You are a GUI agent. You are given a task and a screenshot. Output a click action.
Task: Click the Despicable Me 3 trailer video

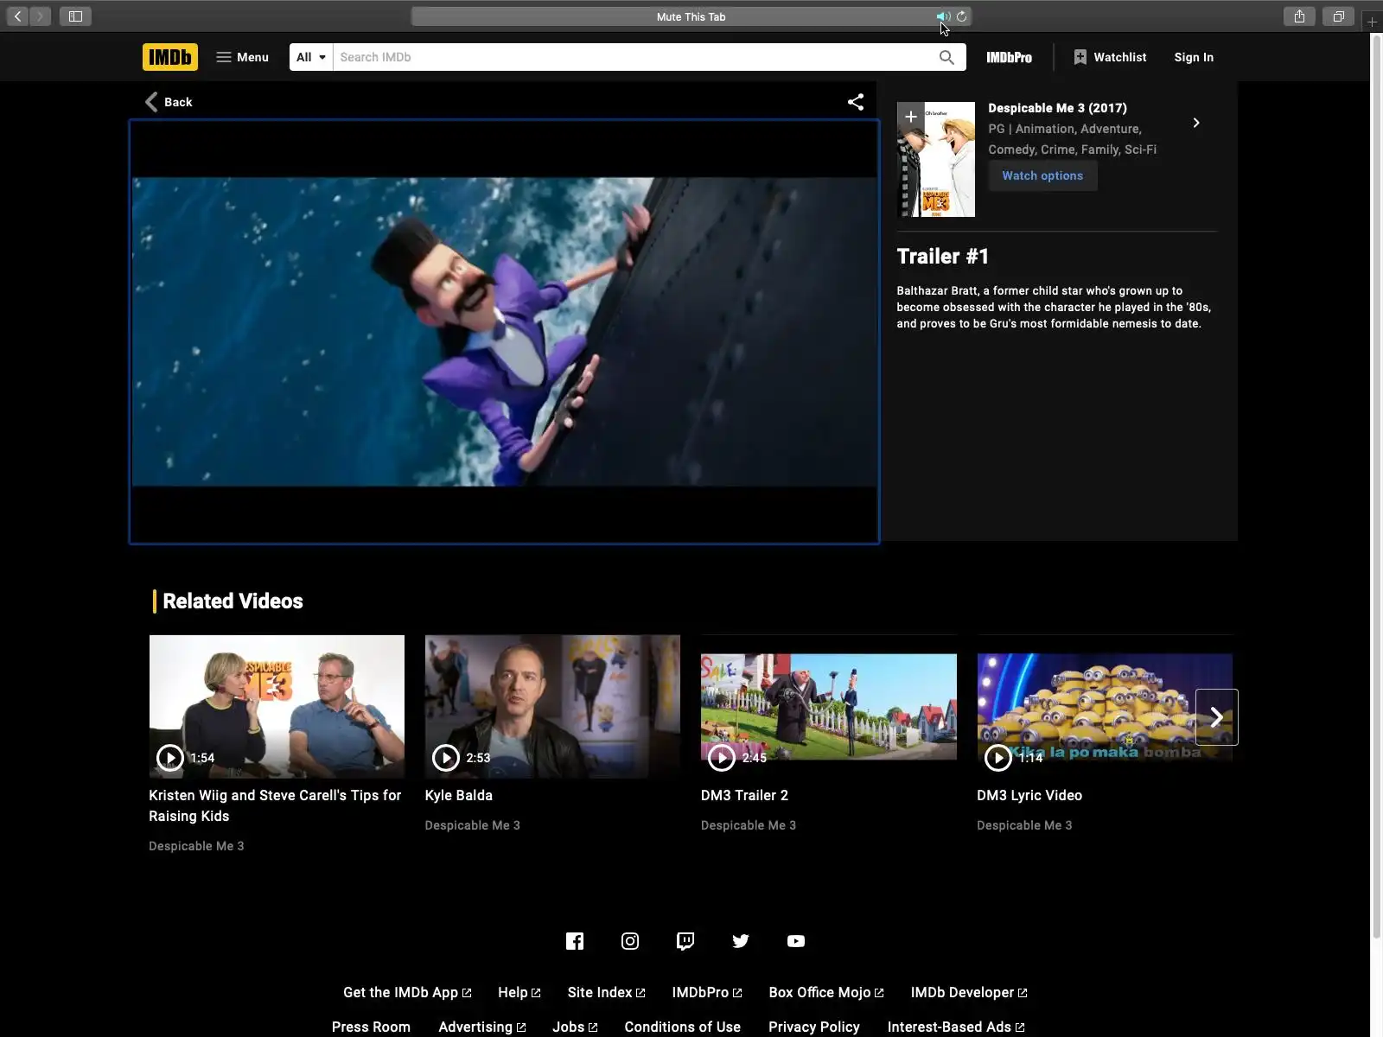[505, 332]
